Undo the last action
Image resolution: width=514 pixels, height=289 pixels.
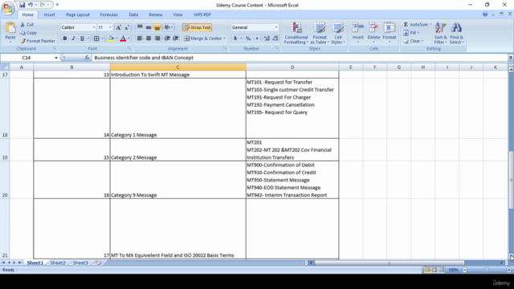pyautogui.click(x=31, y=5)
